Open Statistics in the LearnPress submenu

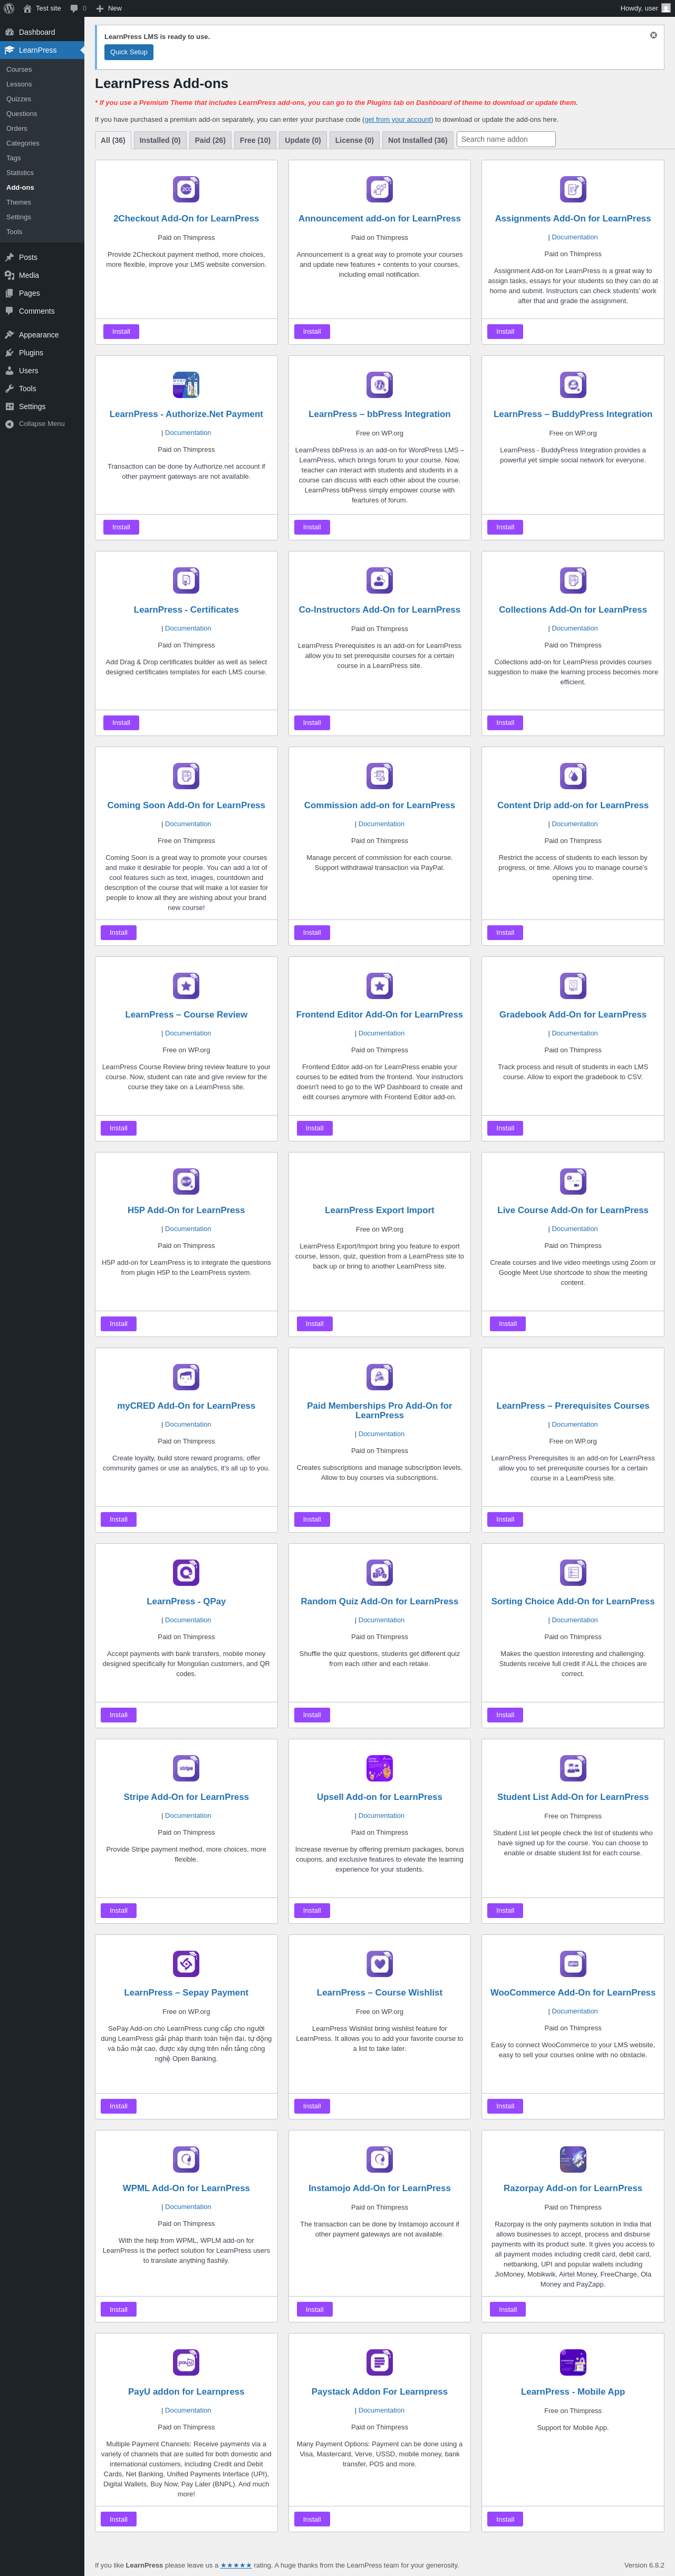tap(20, 172)
